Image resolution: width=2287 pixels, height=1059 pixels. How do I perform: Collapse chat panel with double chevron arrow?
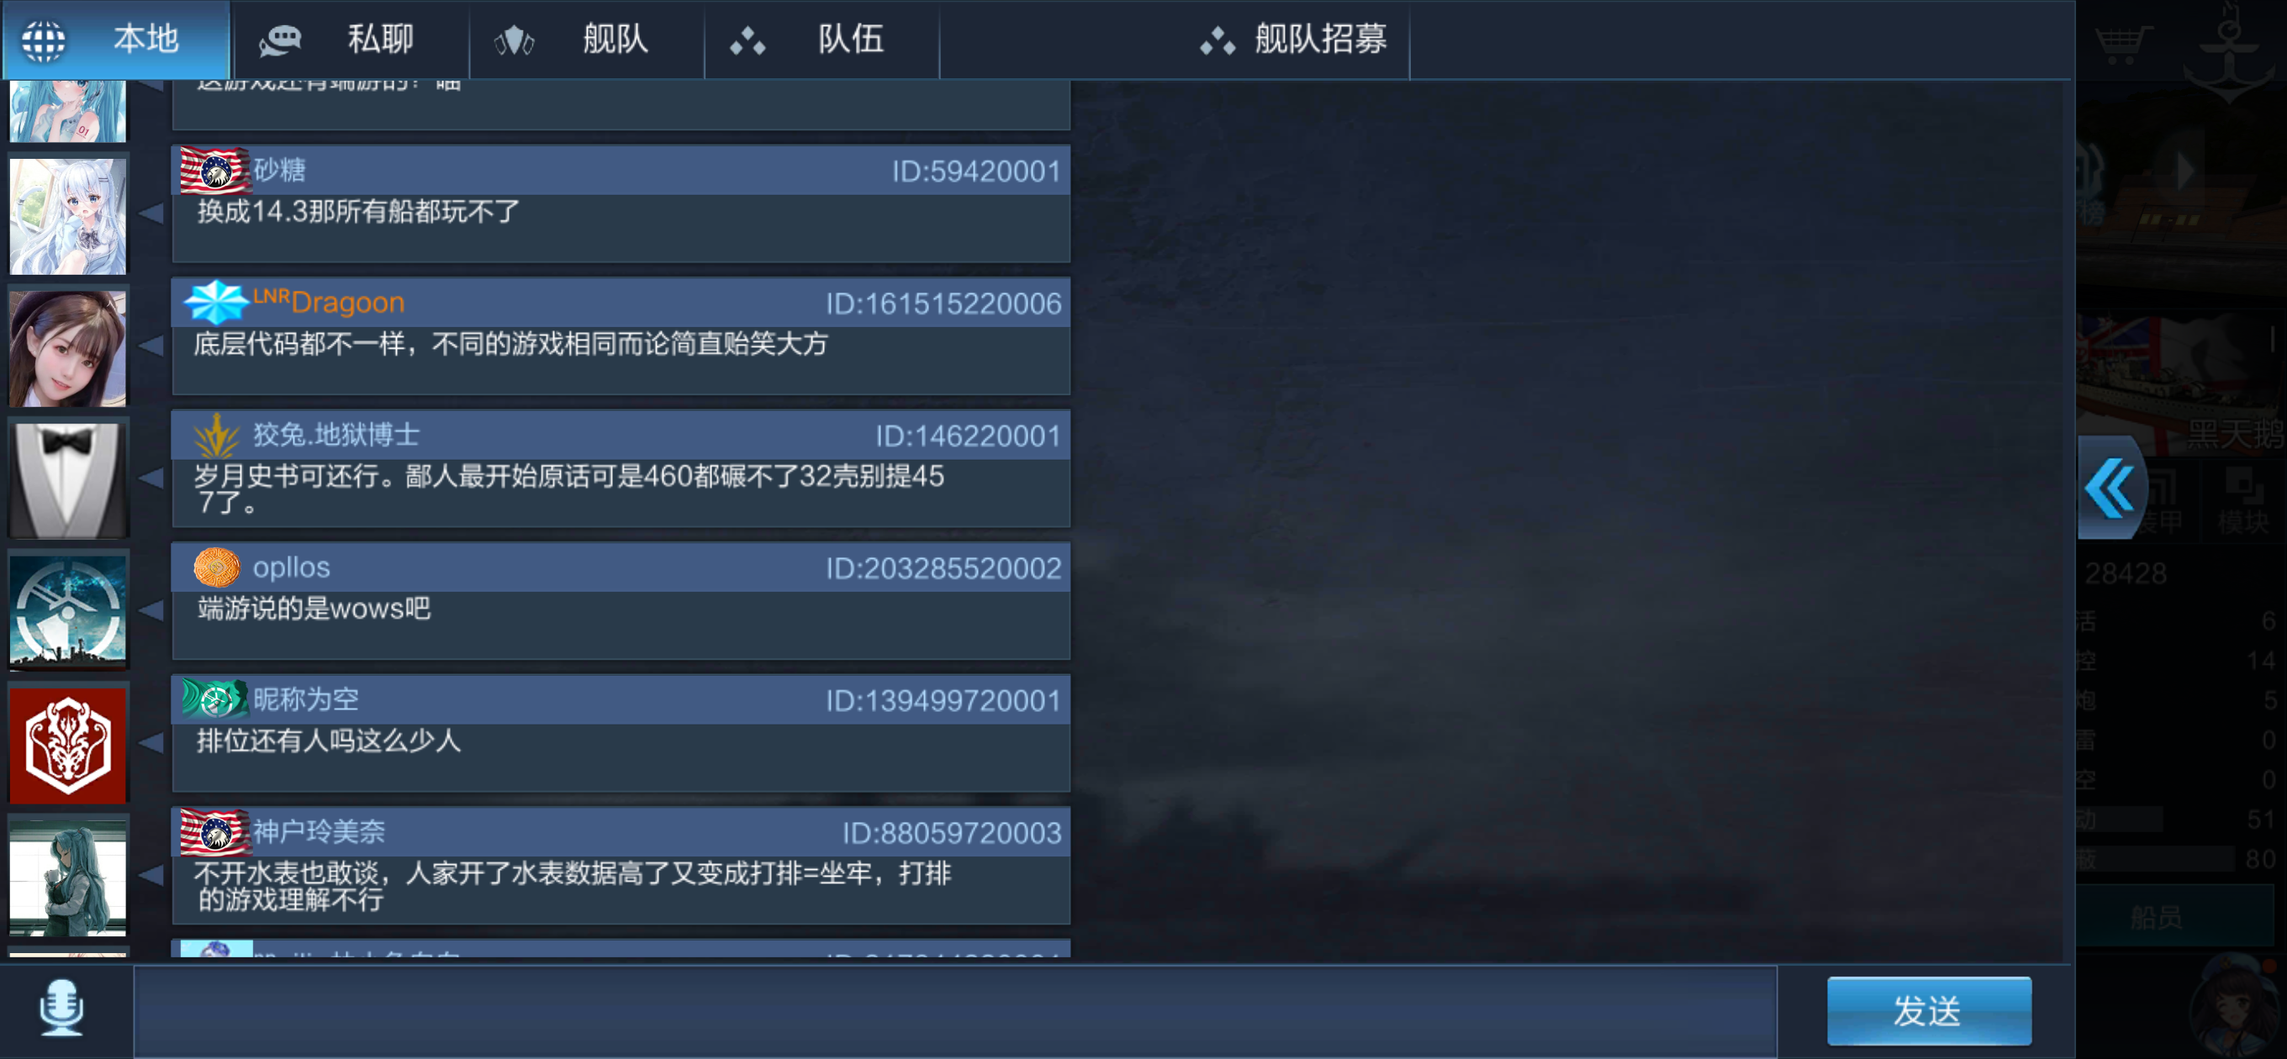point(2110,487)
